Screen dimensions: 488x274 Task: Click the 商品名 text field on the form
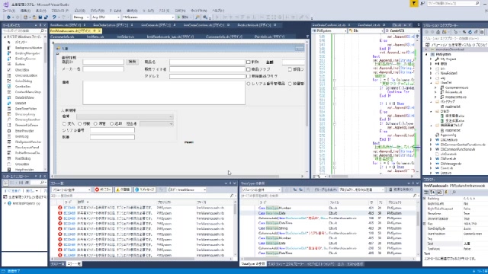click(207, 62)
